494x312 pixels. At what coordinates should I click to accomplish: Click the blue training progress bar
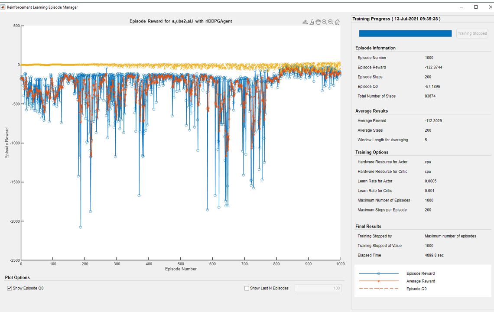click(405, 33)
